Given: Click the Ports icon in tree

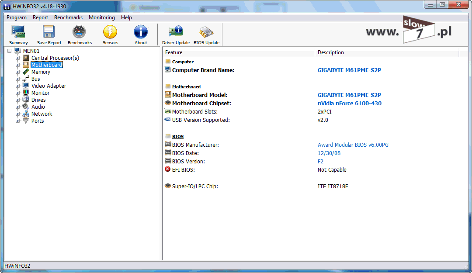Looking at the screenshot, I should point(26,121).
